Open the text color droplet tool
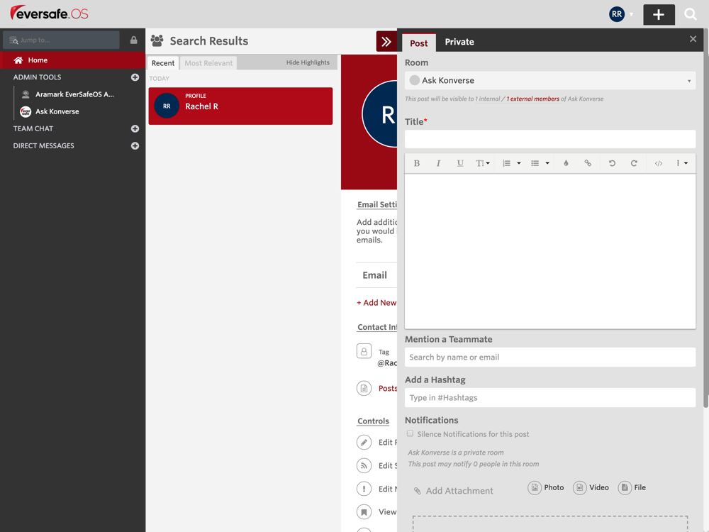 566,163
